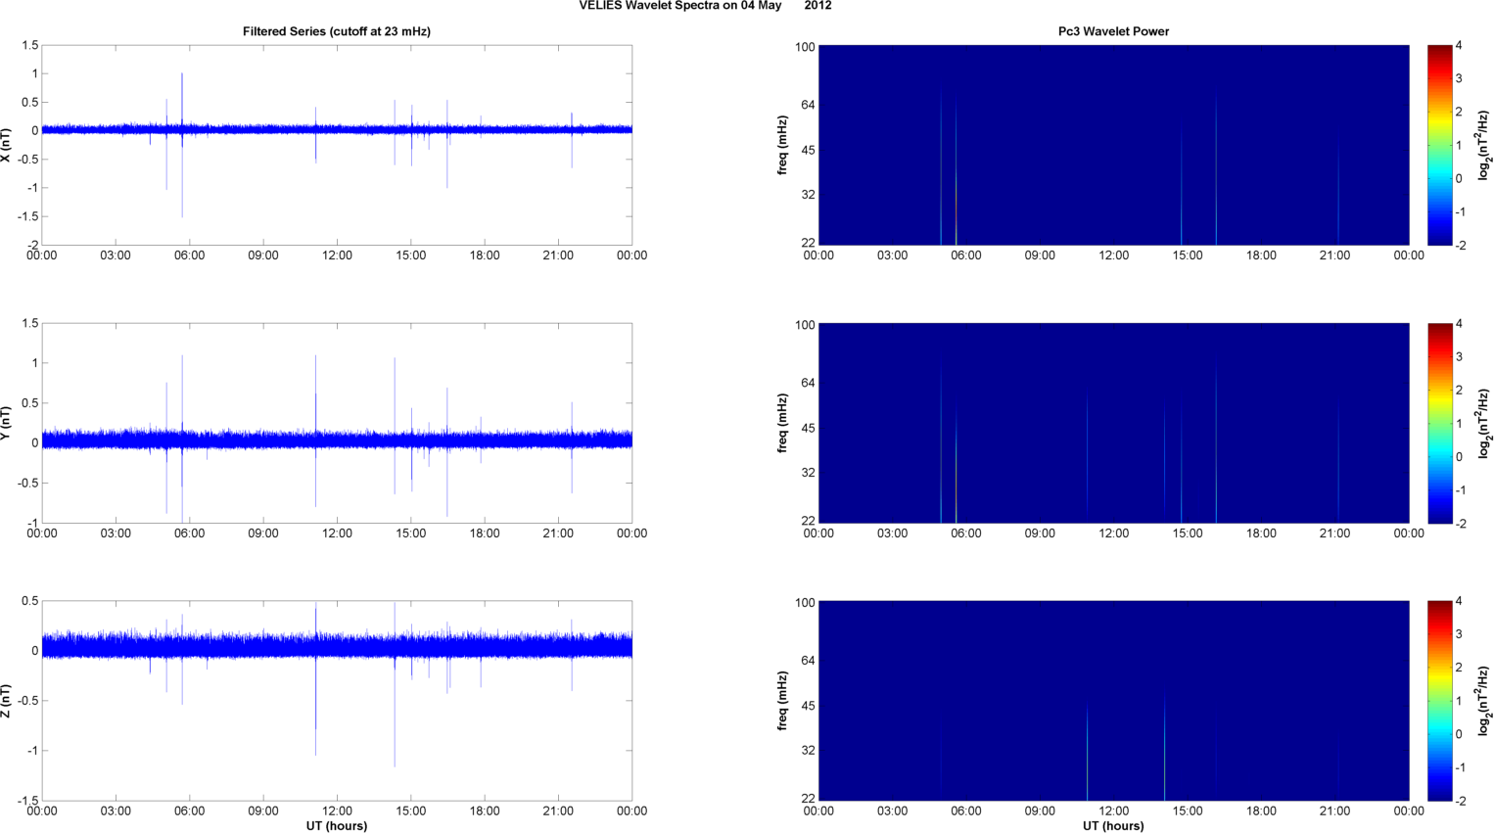Click the middle Pc3 wavelet power spectrogram
The image size is (1494, 833).
point(1113,423)
